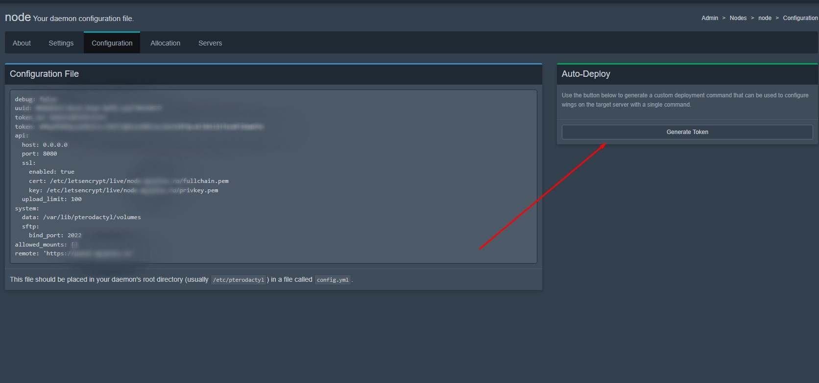Switch to the Settings tab
Screen dimensions: 819x383
[61, 43]
